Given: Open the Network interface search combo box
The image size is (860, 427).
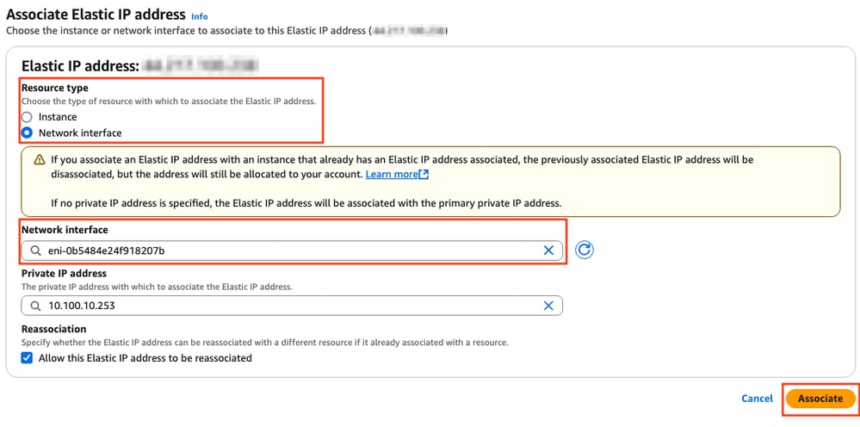Looking at the screenshot, I should pyautogui.click(x=292, y=251).
